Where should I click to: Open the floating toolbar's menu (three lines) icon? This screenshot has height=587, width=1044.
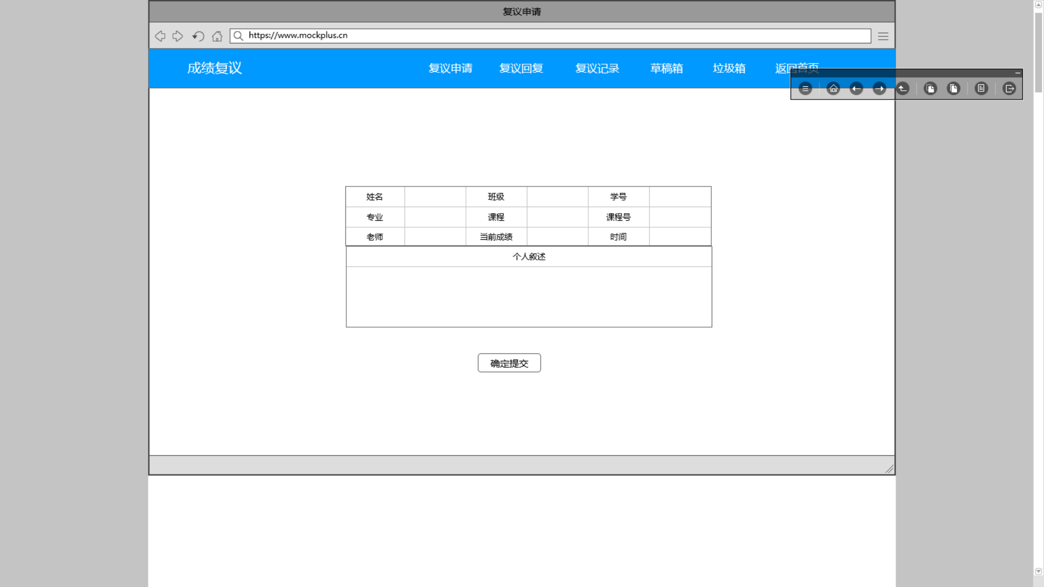(805, 89)
